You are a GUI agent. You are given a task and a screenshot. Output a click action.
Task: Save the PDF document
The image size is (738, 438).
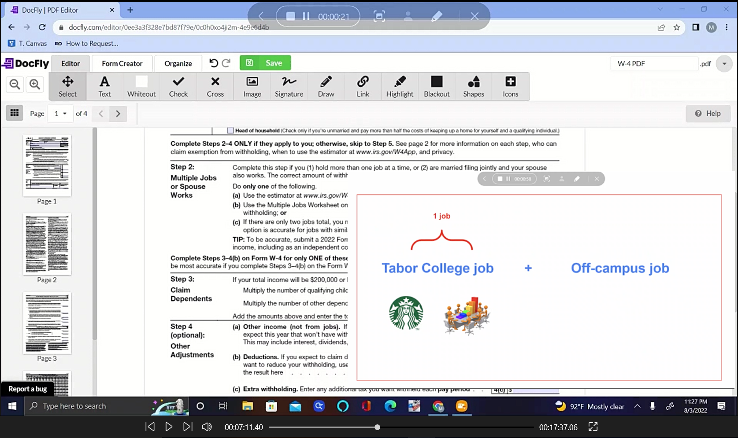(x=265, y=63)
